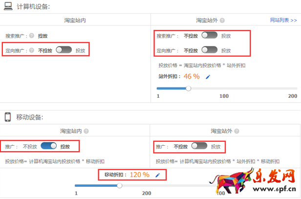Turn off 推广 switch under mobile 淘宝站内
The height and width of the screenshot is (199, 301).
[x=48, y=146]
